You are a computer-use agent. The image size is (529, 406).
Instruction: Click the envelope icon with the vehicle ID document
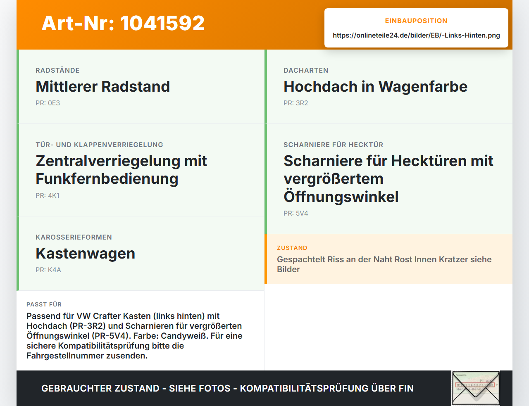click(x=476, y=388)
